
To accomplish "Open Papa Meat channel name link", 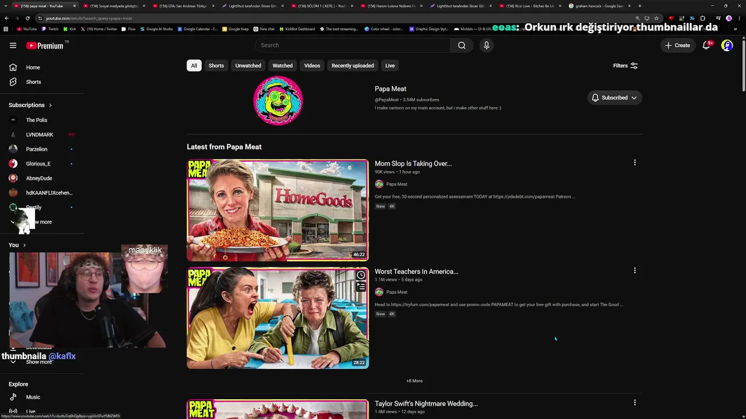I will [x=390, y=89].
